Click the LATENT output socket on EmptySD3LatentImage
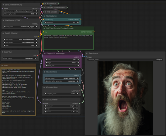The height and width of the screenshot is (136, 166). coord(80,57)
